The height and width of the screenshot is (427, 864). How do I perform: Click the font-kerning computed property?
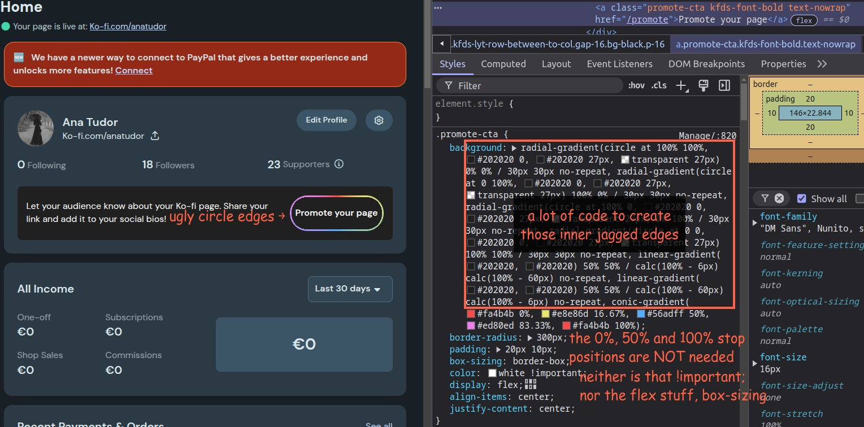(791, 273)
